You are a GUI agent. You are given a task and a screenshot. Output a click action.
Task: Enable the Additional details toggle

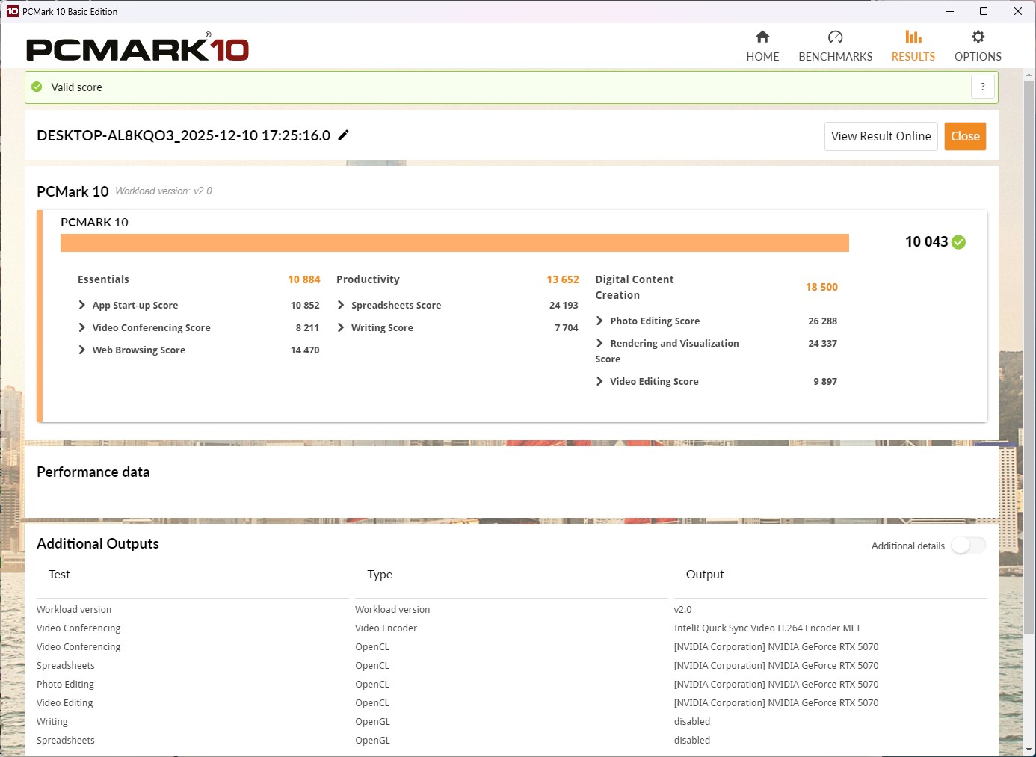coord(968,546)
